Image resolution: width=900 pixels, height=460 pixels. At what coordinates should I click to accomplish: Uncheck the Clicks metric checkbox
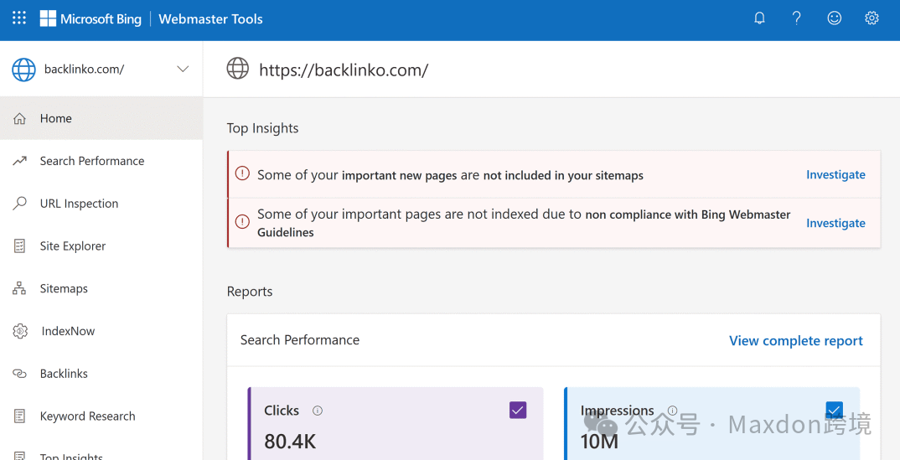click(x=518, y=410)
